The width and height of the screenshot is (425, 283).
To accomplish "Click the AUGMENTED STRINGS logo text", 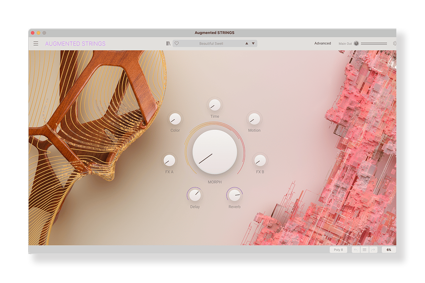I will point(75,44).
